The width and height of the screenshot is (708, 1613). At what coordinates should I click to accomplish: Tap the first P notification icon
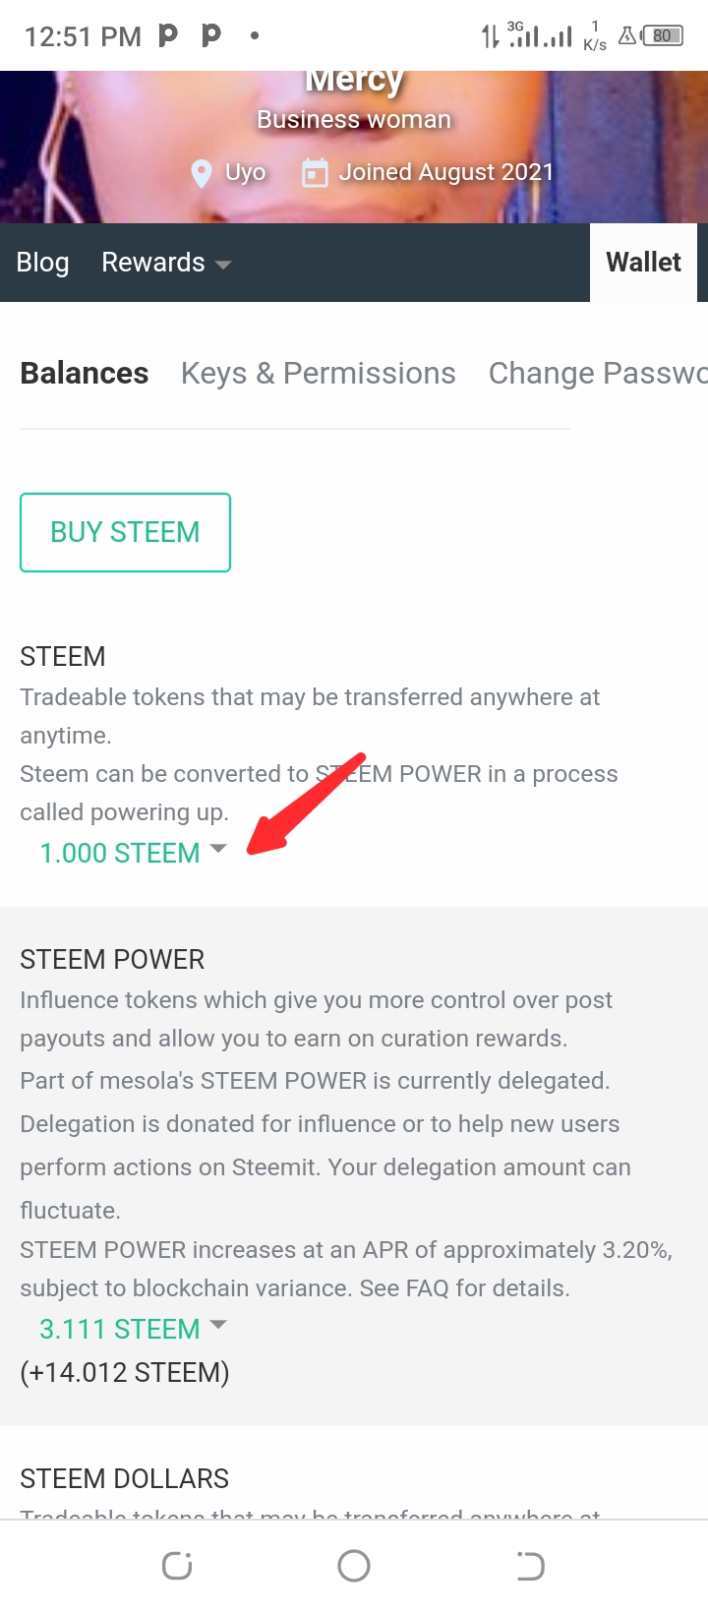tap(168, 35)
